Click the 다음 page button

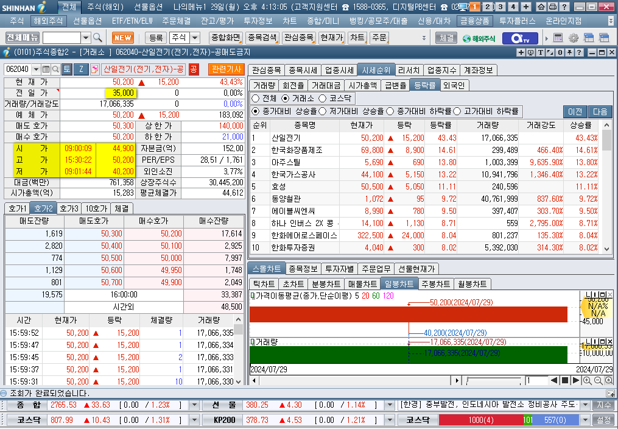coord(600,112)
